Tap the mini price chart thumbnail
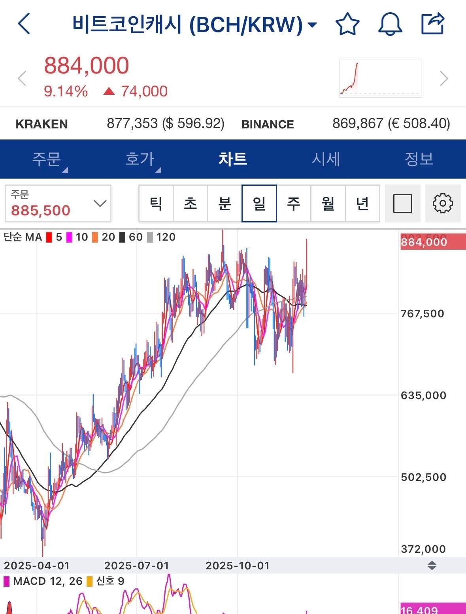466x614 pixels. tap(380, 78)
